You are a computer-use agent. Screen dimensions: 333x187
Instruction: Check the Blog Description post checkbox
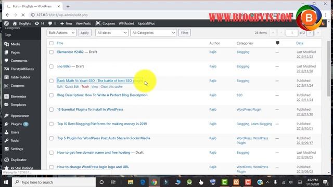(52, 95)
